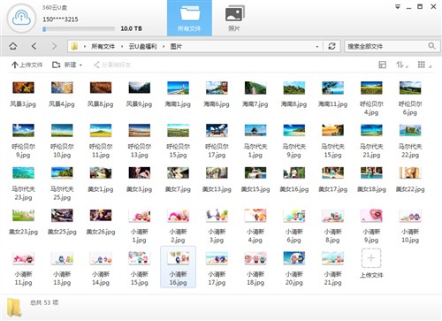
Task: Click the refresh icon beside address bar
Action: tap(331, 46)
